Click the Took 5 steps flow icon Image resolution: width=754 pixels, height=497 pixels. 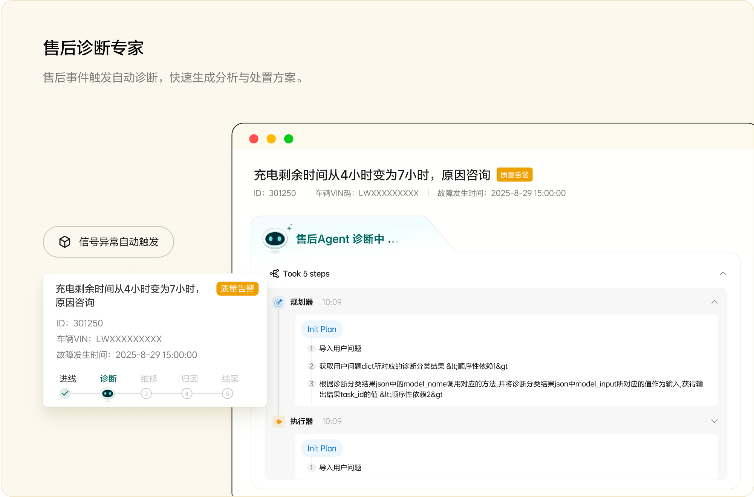click(x=275, y=274)
